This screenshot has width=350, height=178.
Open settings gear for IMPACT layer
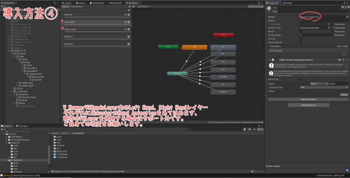click(129, 37)
